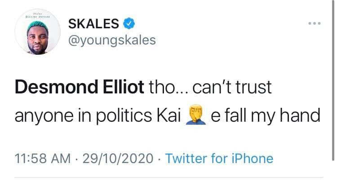Click the word "iPhone" in source label
The image size is (337, 181).
click(253, 159)
